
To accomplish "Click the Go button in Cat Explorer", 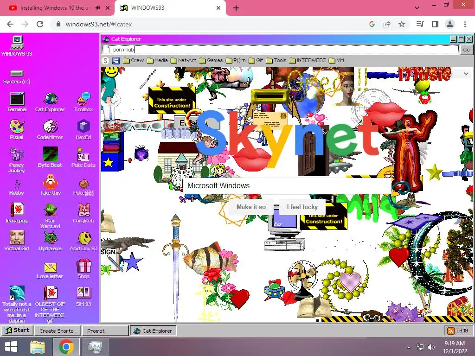I will [466, 50].
